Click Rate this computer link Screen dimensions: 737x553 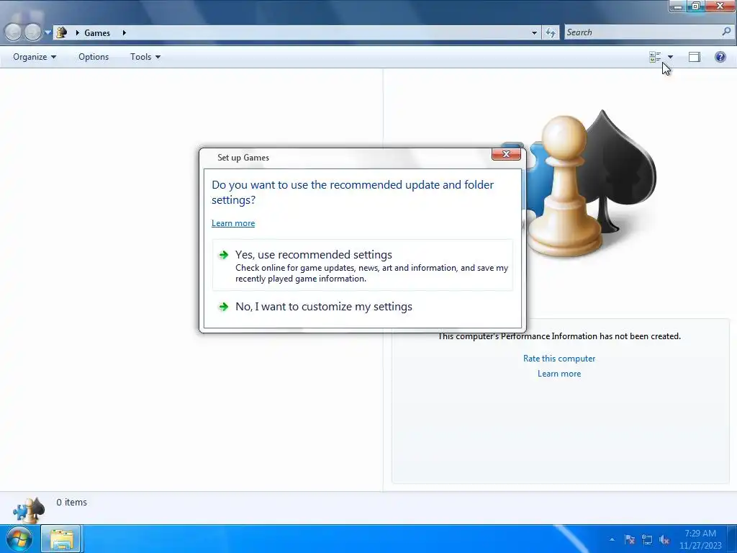(x=559, y=359)
